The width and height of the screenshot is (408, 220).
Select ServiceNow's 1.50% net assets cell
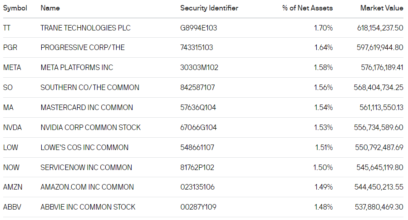click(x=323, y=167)
